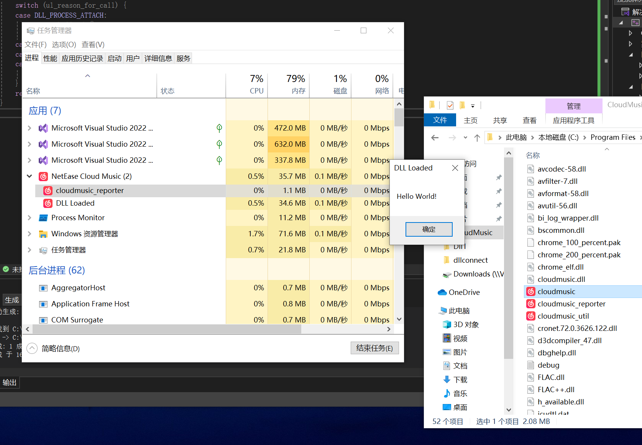
Task: Click the AggregatorHost process icon
Action: [x=43, y=288]
